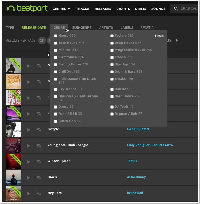The width and height of the screenshot is (200, 204).
Task: Play the Instyle release
Action: pos(29,130)
